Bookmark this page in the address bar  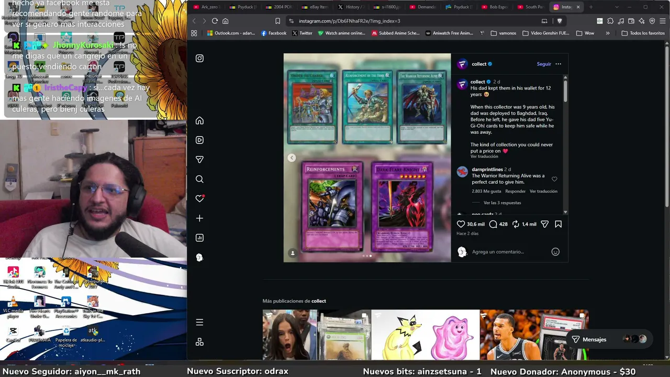click(277, 21)
